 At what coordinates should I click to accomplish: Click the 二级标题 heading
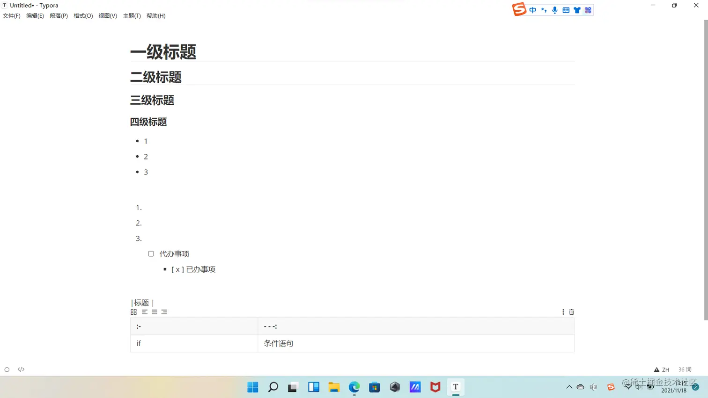(156, 77)
